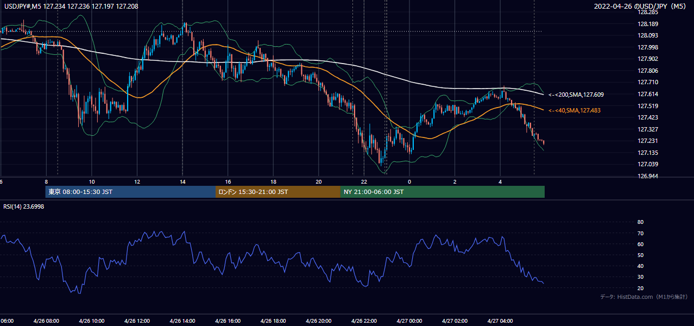Click the HistData.com data source credit
Image resolution: width=694 pixels, height=326 pixels.
[x=644, y=297]
